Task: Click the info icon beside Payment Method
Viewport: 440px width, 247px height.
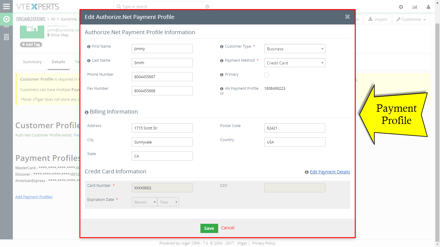Action: [x=222, y=60]
